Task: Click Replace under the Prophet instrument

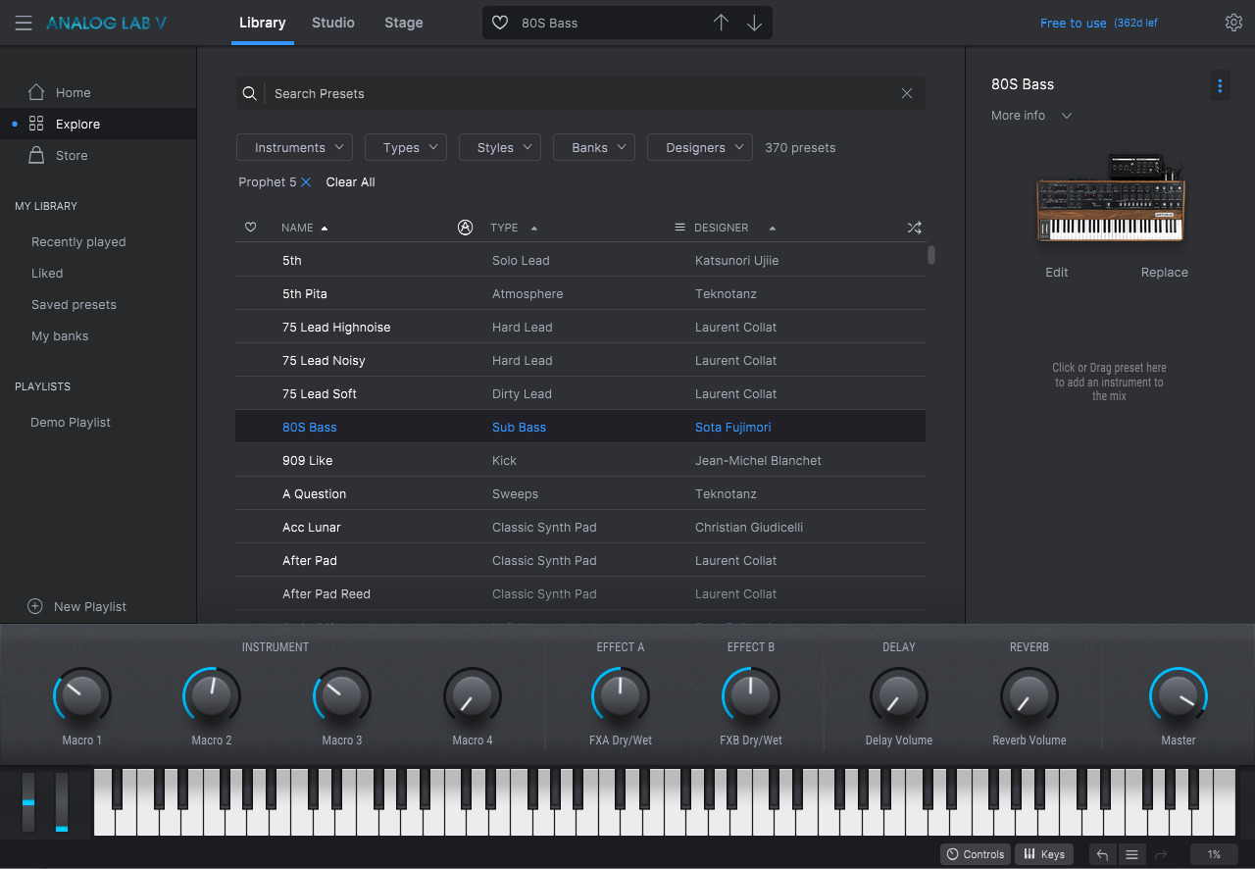Action: tap(1165, 273)
